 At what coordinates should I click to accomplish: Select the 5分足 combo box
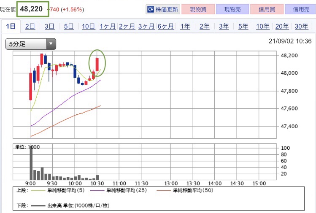click(31, 44)
